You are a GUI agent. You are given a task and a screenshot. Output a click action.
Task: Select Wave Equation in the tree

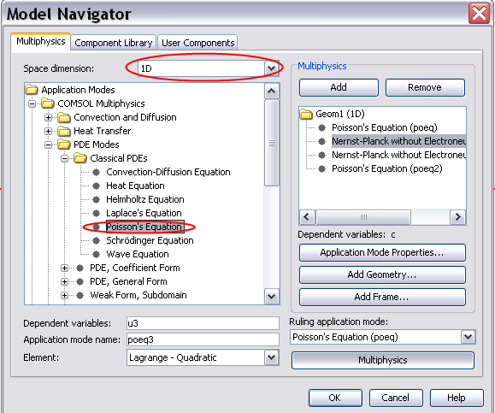click(x=138, y=254)
